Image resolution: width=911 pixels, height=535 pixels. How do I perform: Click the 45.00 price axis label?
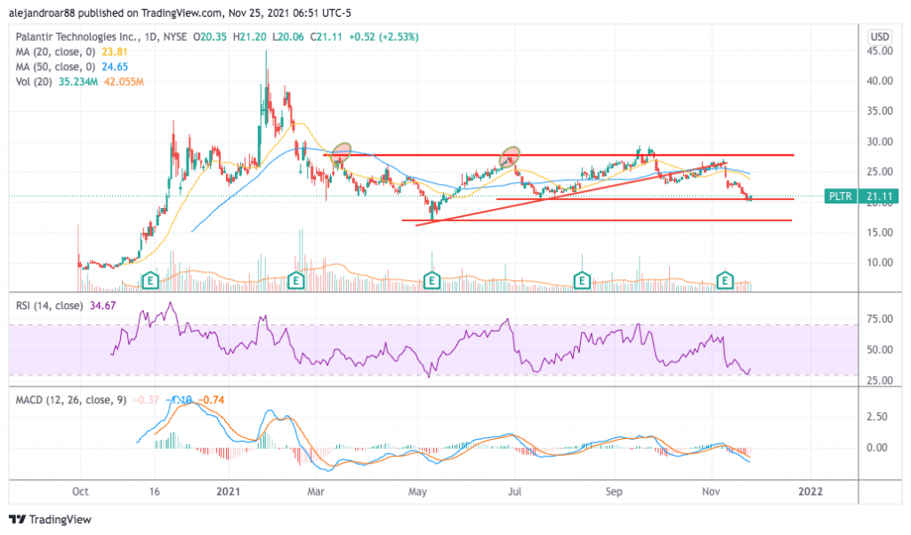pos(880,51)
